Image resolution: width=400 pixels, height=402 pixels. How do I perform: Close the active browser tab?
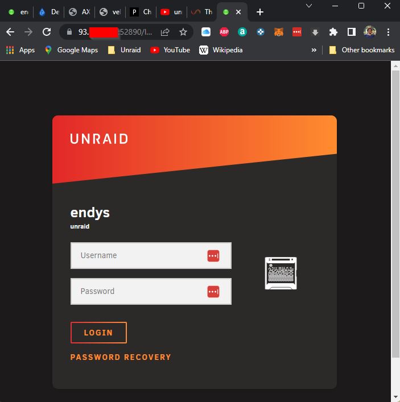[238, 12]
